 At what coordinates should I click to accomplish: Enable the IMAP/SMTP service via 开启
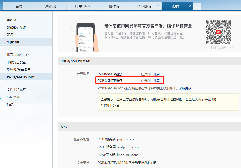(156, 74)
